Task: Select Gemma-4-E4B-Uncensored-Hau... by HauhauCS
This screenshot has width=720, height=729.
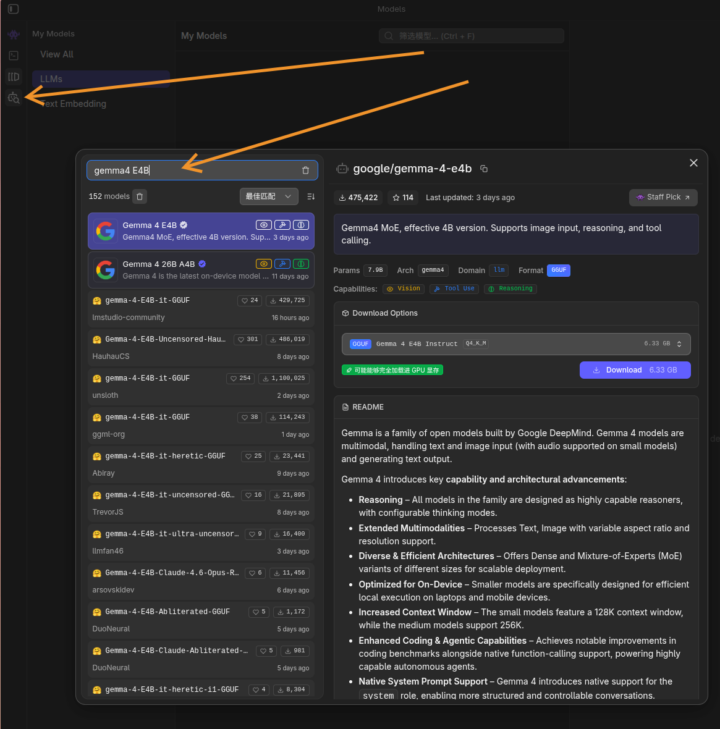Action: click(x=201, y=348)
